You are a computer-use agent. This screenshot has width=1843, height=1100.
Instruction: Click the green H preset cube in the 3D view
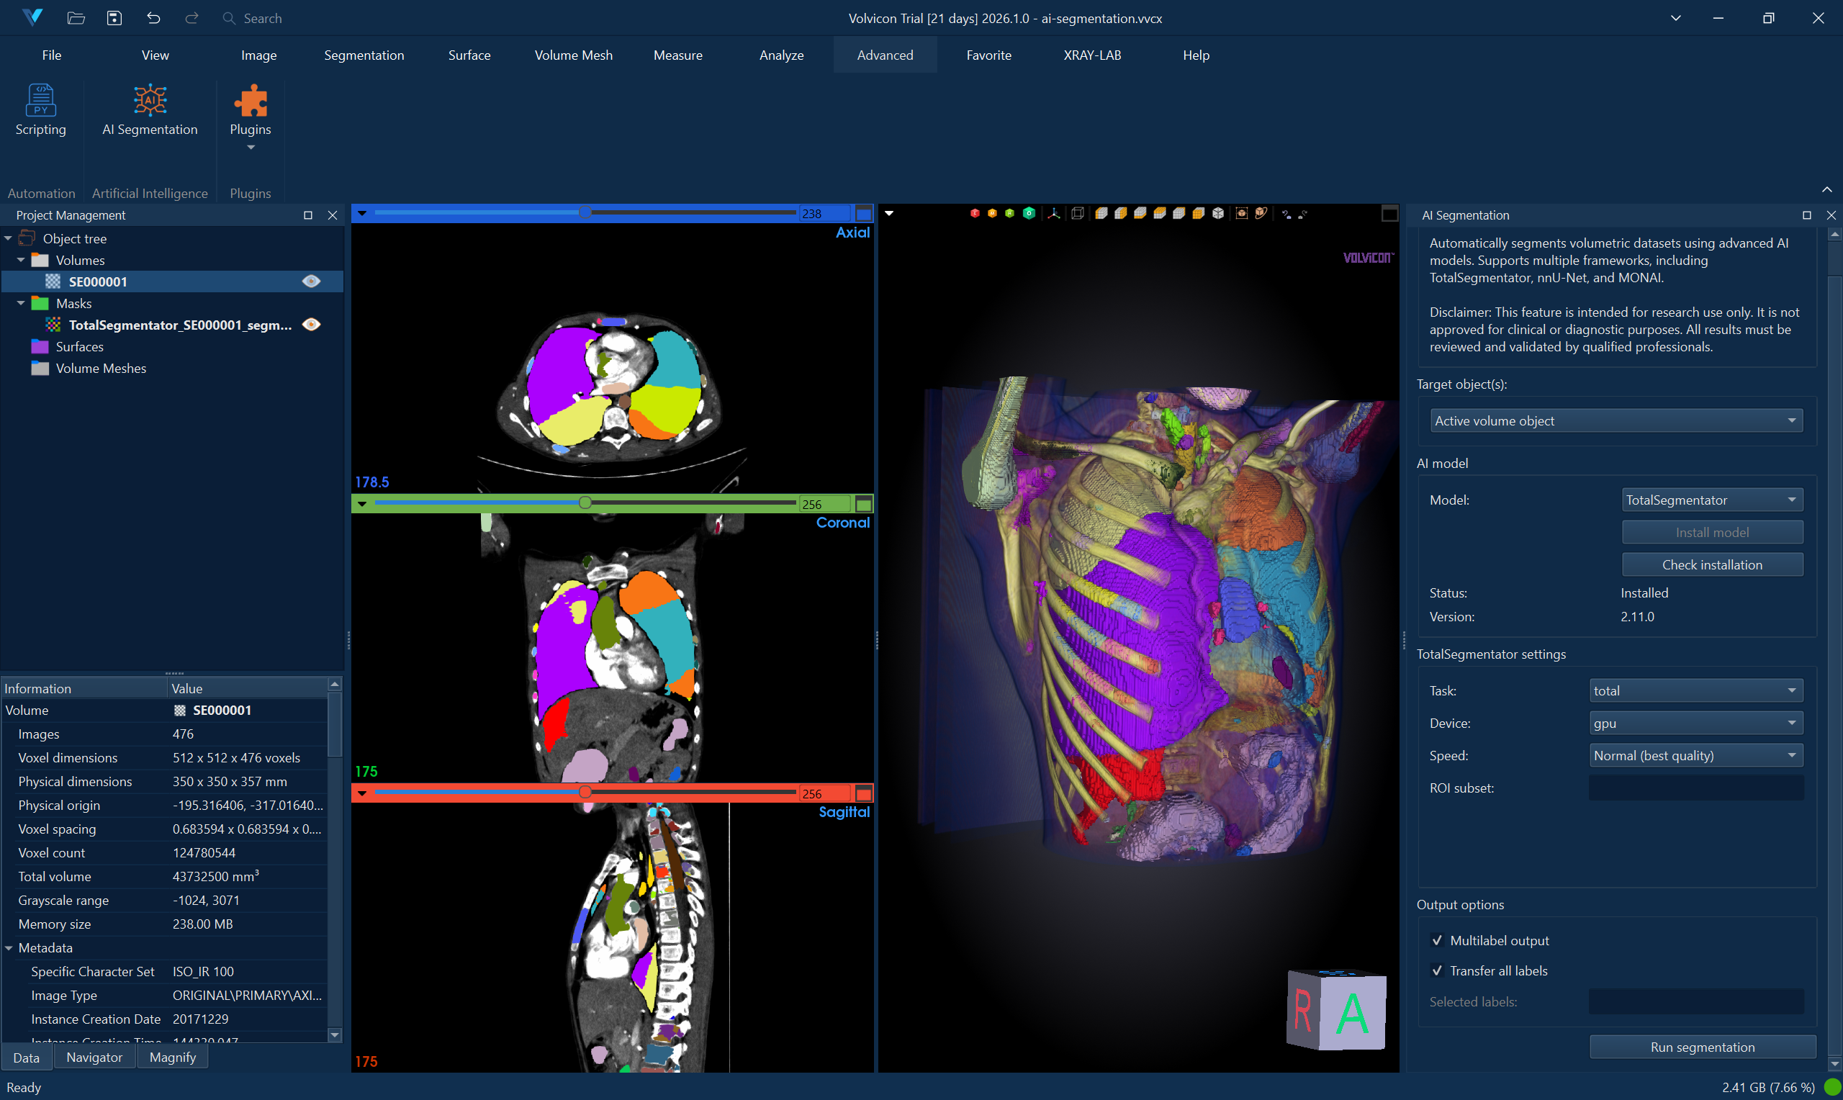tap(1009, 214)
